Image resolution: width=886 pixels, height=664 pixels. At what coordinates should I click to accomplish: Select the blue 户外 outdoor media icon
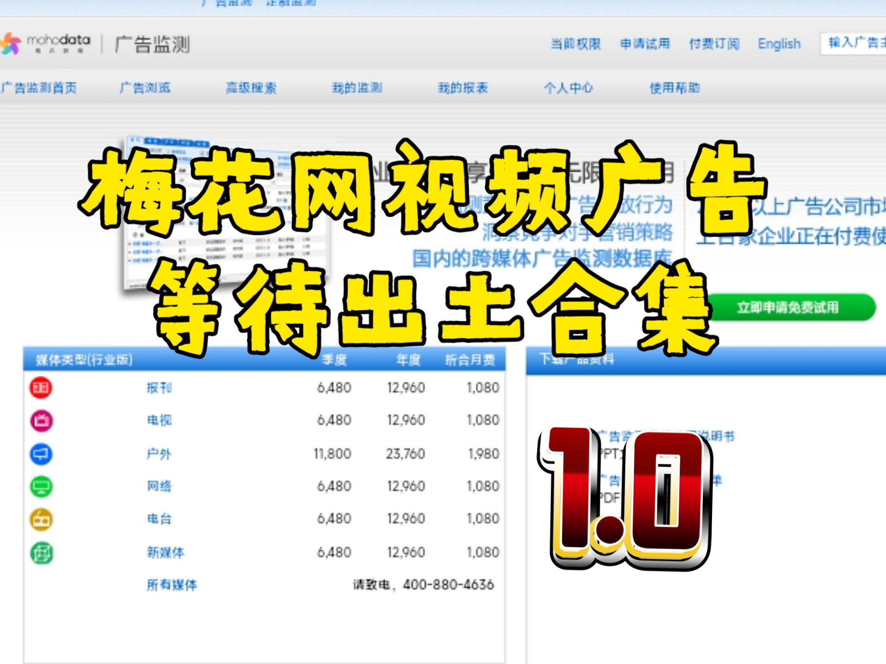[41, 453]
